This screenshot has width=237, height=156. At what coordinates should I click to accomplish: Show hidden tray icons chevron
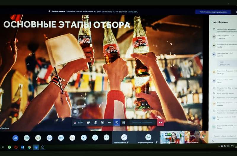coord(219,146)
